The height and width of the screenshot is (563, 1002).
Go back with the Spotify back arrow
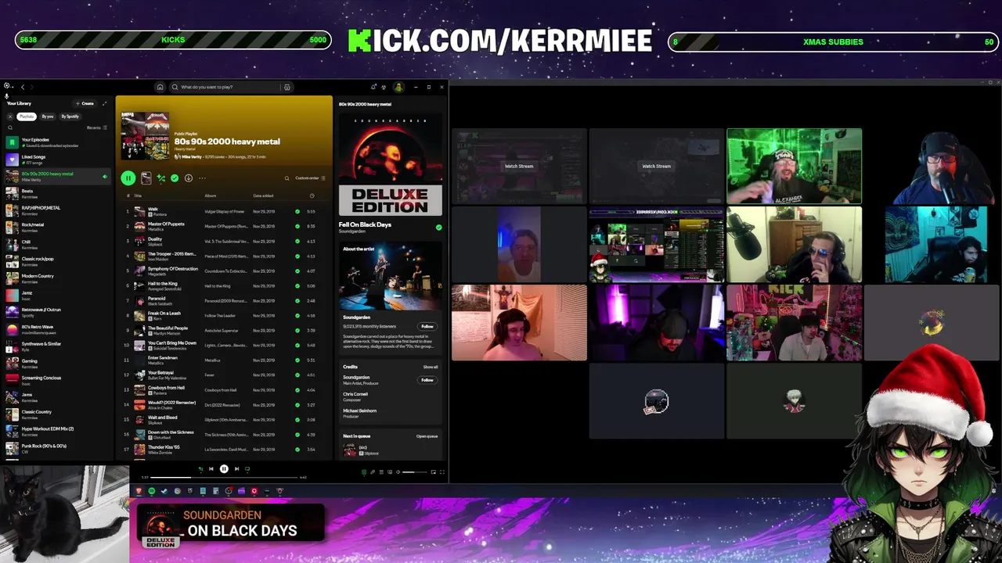pyautogui.click(x=23, y=87)
